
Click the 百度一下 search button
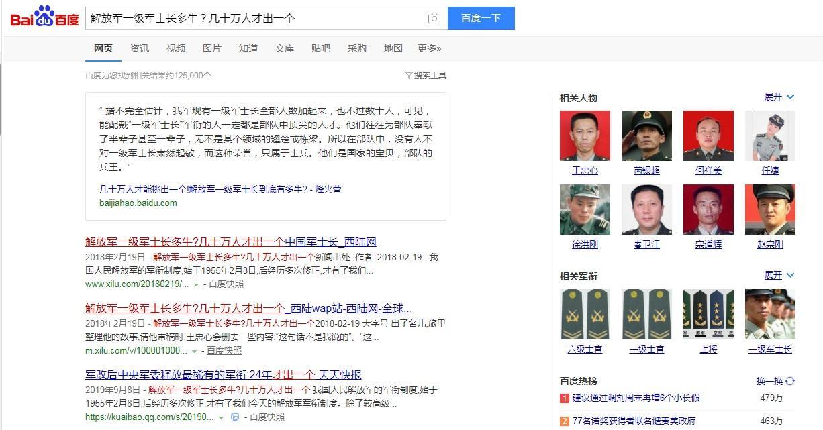(x=481, y=18)
